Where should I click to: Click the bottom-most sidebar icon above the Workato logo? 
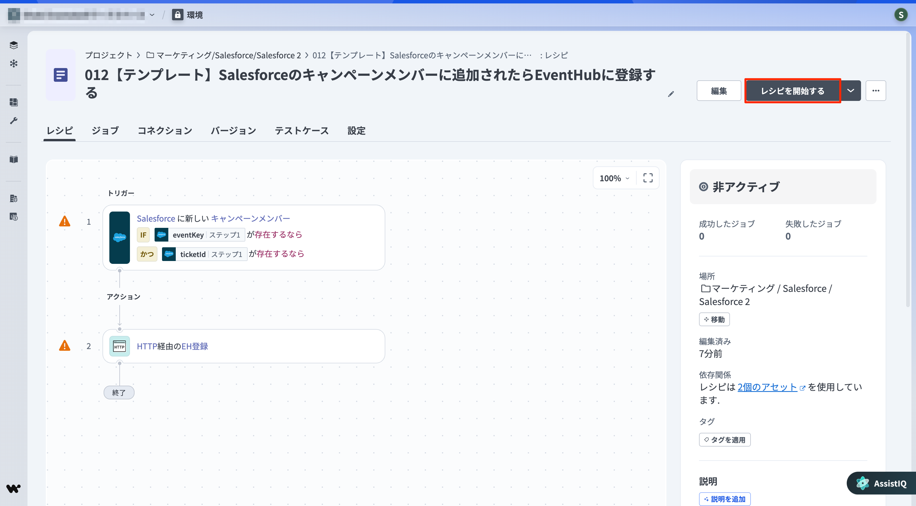[13, 217]
